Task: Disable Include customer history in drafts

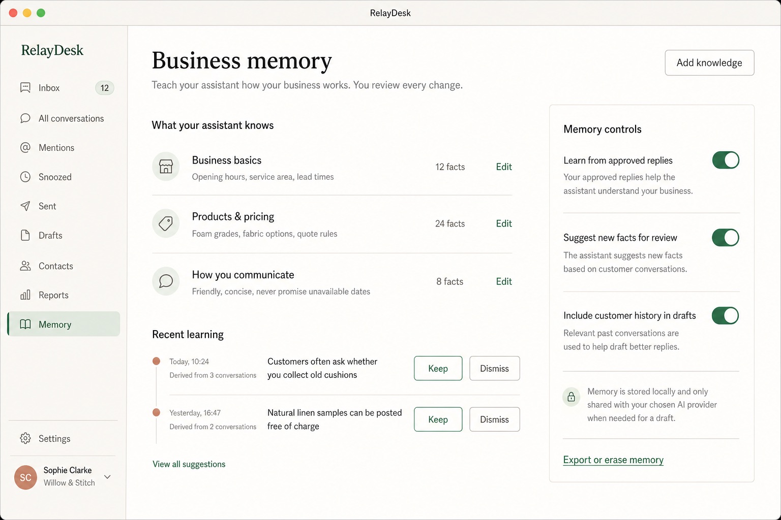Action: point(726,315)
